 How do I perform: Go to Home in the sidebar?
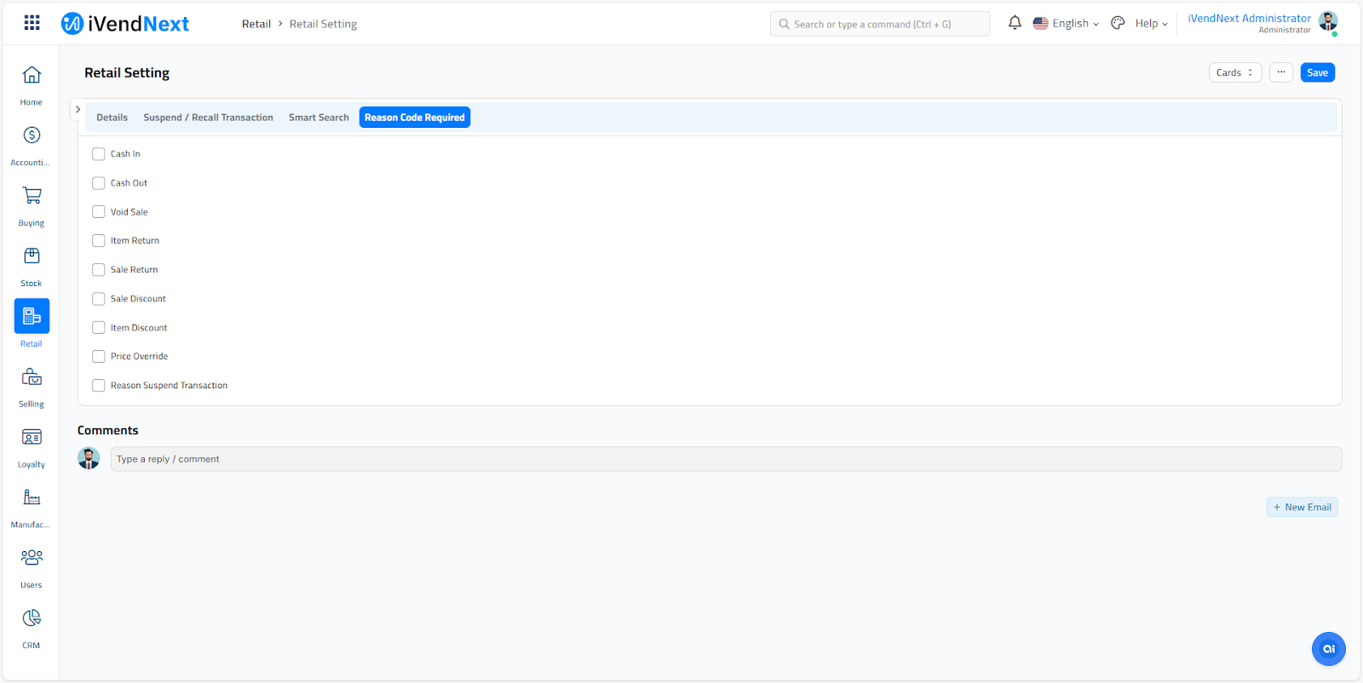point(32,76)
